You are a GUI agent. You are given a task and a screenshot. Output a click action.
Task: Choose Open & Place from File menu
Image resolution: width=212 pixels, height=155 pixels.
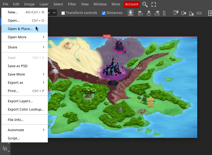pyautogui.click(x=20, y=29)
